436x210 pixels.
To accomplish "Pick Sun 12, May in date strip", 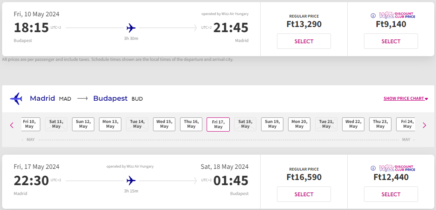I will pos(83,124).
